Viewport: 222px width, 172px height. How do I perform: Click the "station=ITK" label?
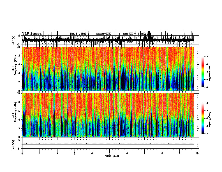104,34
